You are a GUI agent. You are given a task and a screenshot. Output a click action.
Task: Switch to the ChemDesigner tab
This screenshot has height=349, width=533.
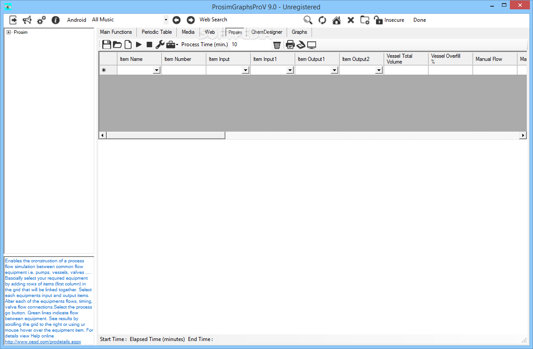coord(267,32)
